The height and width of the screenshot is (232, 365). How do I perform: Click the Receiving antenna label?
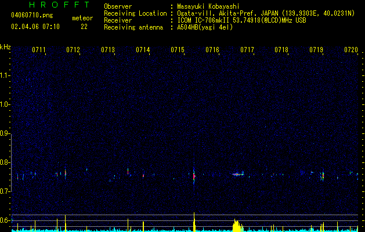point(133,27)
